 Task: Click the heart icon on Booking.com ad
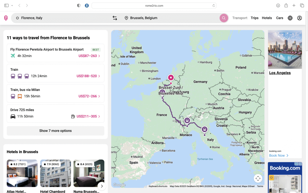pos(271,178)
